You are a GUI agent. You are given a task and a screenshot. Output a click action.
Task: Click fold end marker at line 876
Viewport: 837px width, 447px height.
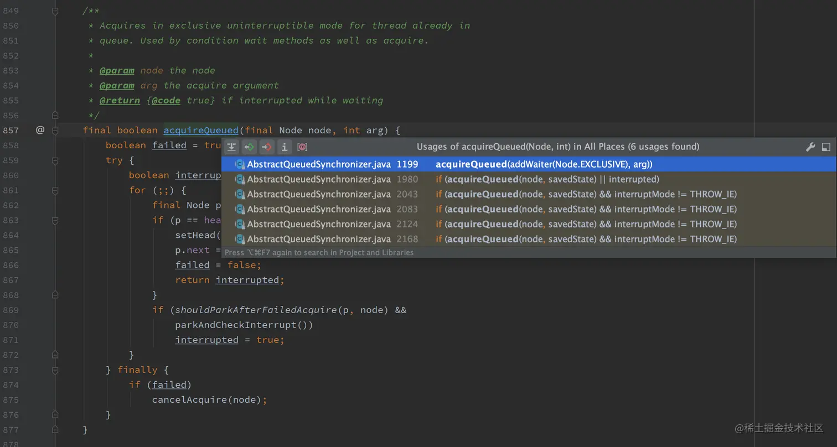click(x=55, y=414)
